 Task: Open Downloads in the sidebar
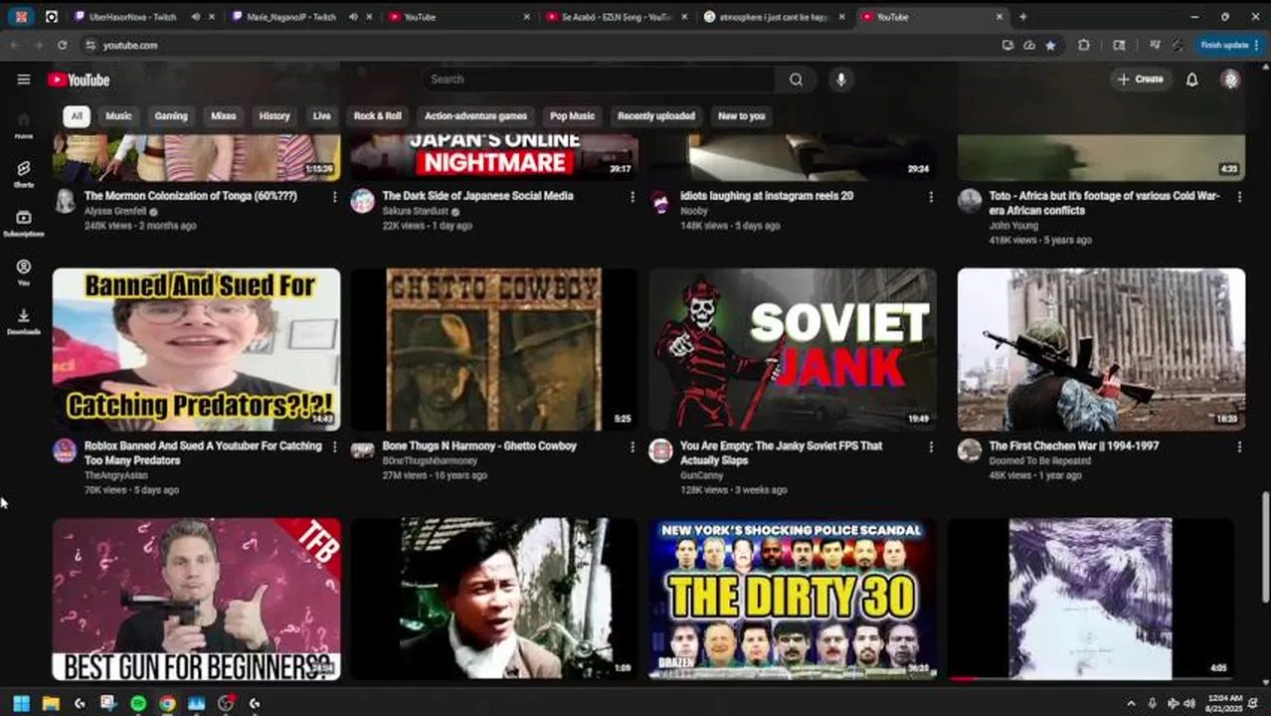24,320
